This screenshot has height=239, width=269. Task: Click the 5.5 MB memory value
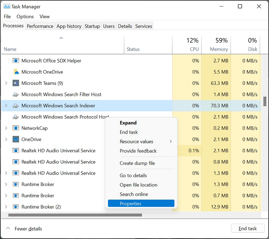click(221, 72)
